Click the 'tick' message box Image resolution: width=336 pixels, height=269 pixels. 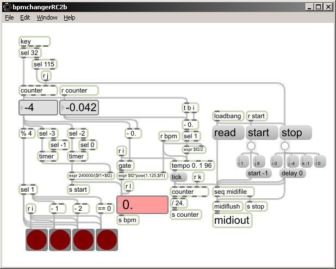tap(178, 177)
